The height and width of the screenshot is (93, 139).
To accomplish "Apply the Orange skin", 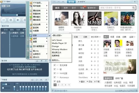I will pos(60,46).
